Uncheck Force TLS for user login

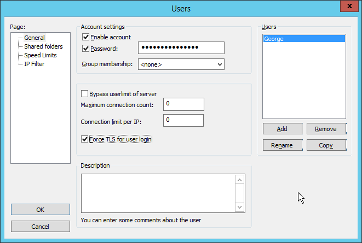pyautogui.click(x=84, y=139)
